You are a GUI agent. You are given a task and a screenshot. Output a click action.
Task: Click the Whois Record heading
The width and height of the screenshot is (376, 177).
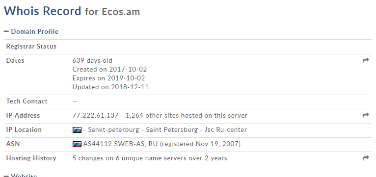tap(42, 11)
